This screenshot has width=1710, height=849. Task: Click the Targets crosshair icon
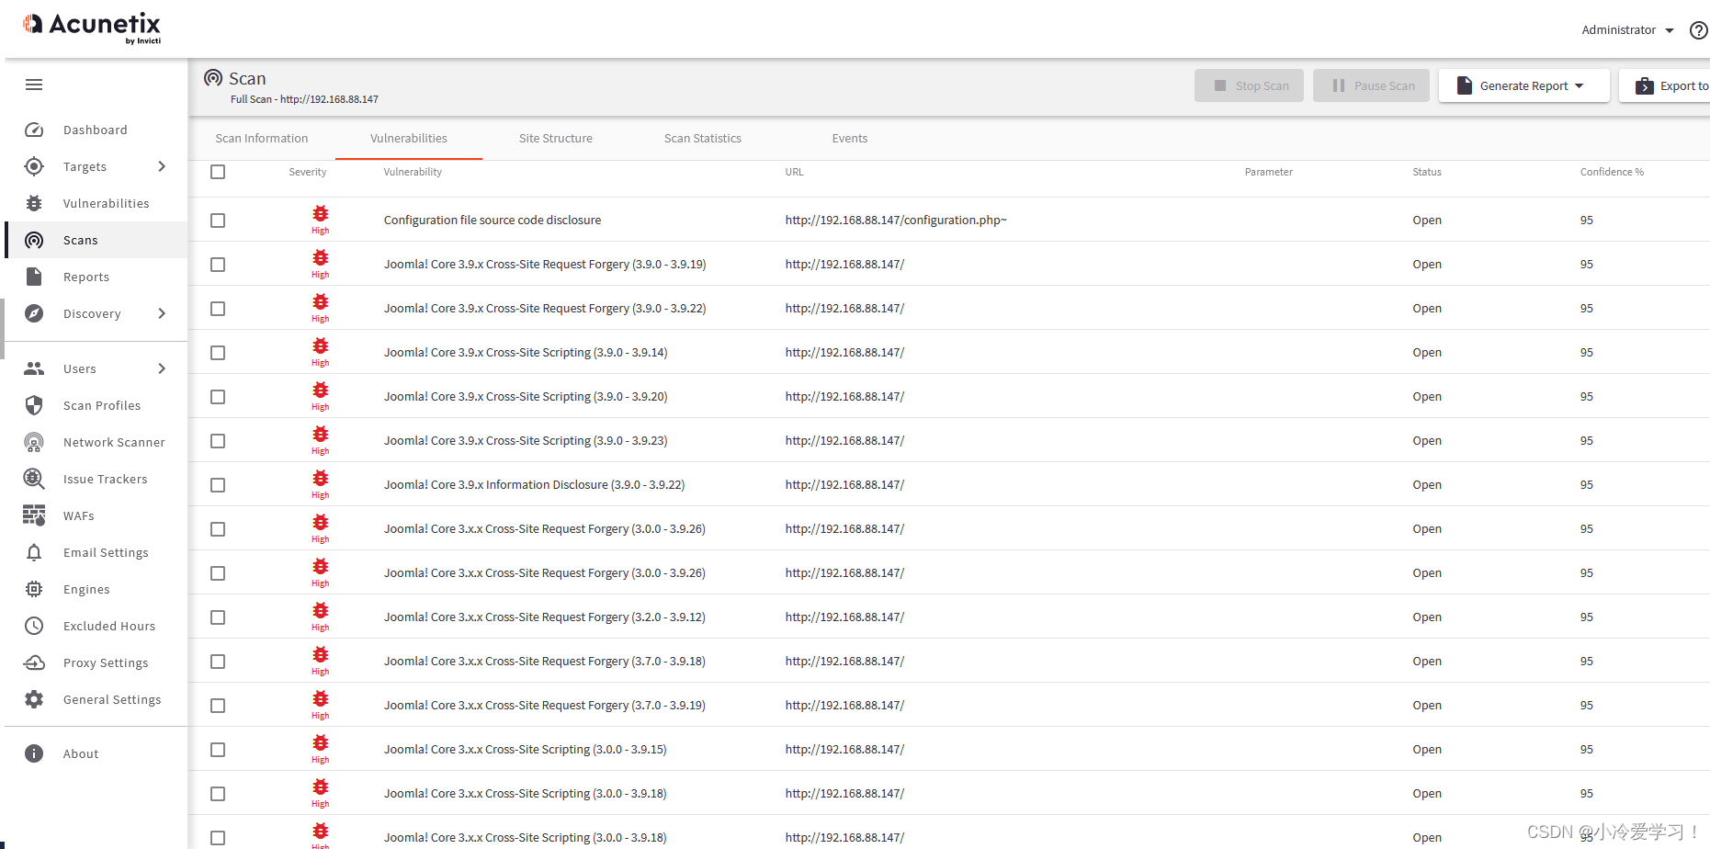[x=34, y=166]
